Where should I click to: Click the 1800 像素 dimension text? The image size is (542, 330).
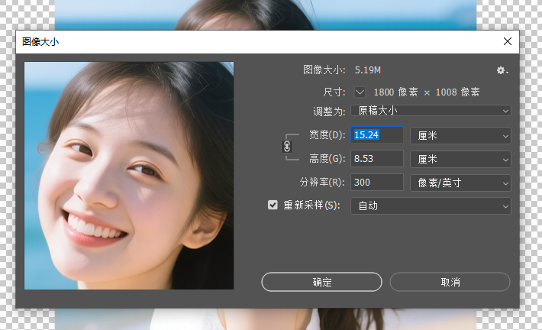coord(395,92)
